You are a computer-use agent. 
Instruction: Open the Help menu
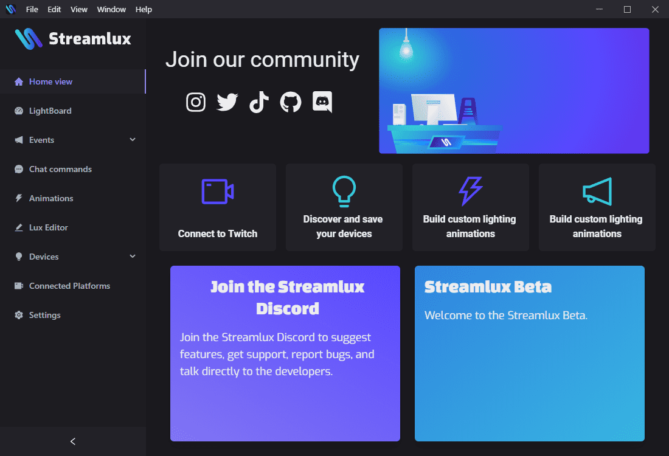click(144, 9)
